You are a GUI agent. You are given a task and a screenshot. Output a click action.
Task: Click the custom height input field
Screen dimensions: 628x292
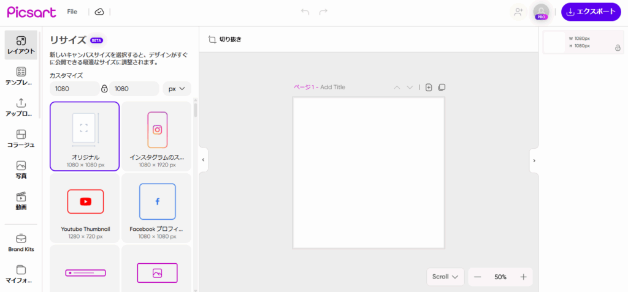134,89
